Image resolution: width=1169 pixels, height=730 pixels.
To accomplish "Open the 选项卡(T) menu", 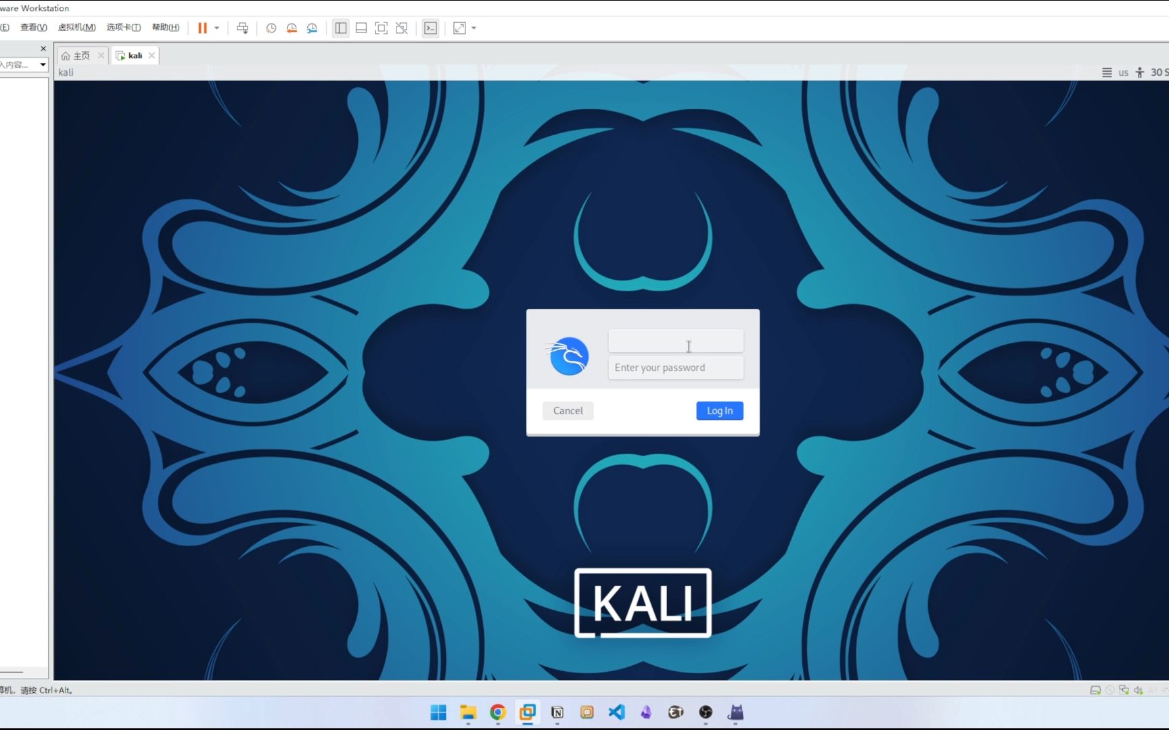I will pyautogui.click(x=123, y=27).
